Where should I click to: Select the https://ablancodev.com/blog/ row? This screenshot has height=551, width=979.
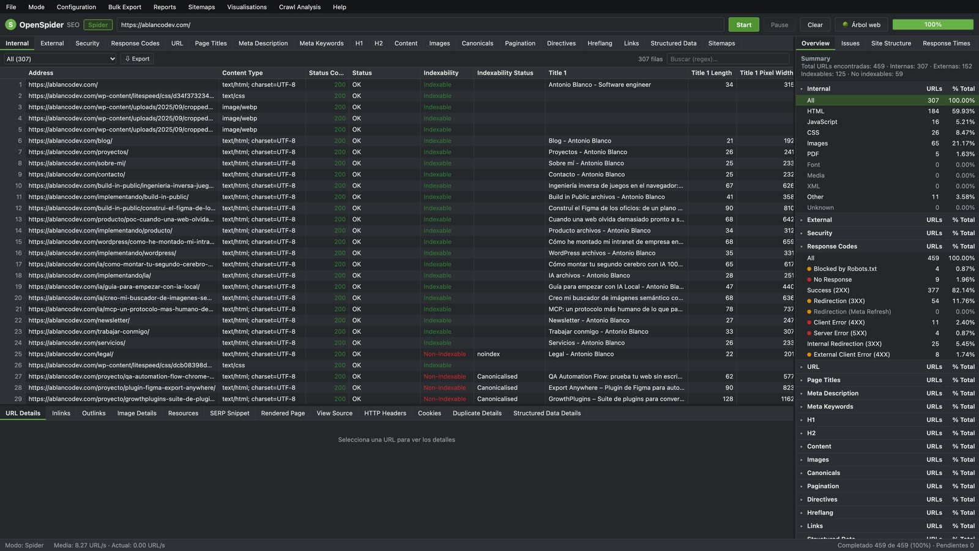[396, 141]
